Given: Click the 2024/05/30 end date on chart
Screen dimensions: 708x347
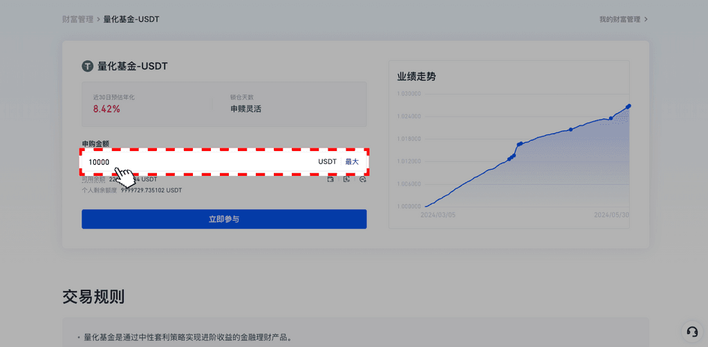Looking at the screenshot, I should pos(611,215).
